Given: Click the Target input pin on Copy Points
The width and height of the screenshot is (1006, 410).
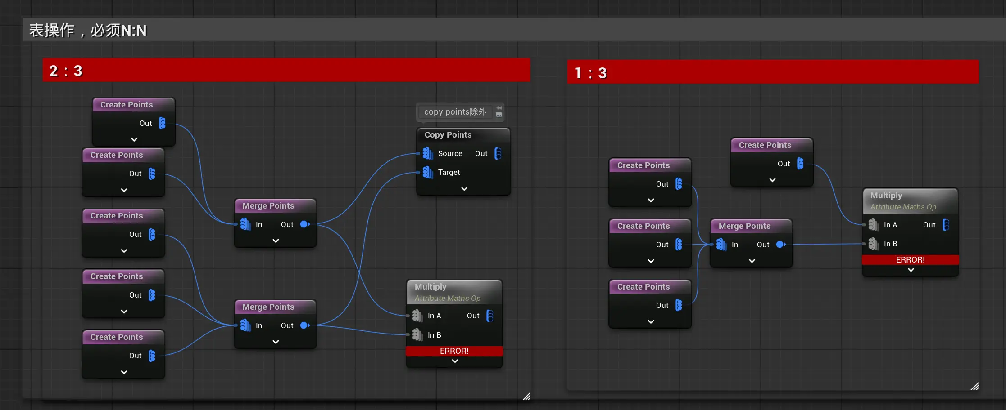Looking at the screenshot, I should (x=427, y=172).
